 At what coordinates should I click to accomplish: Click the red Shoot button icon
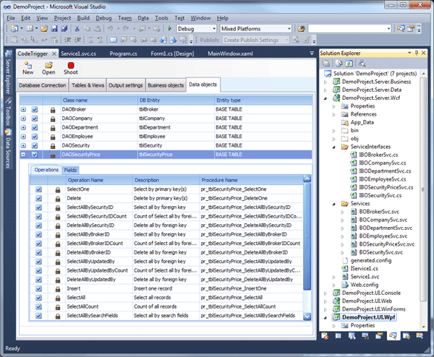tap(71, 66)
